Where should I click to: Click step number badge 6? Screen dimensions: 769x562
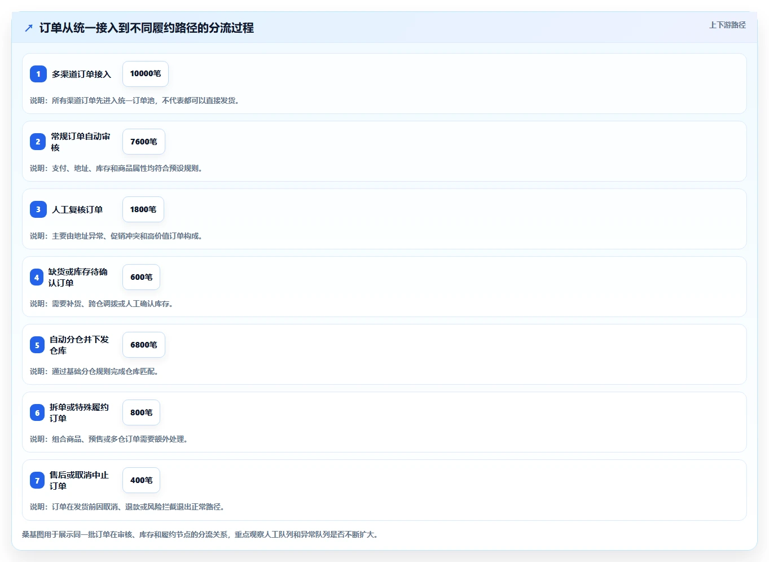point(37,412)
